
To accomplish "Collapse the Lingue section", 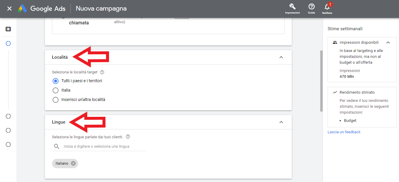I will click(281, 122).
